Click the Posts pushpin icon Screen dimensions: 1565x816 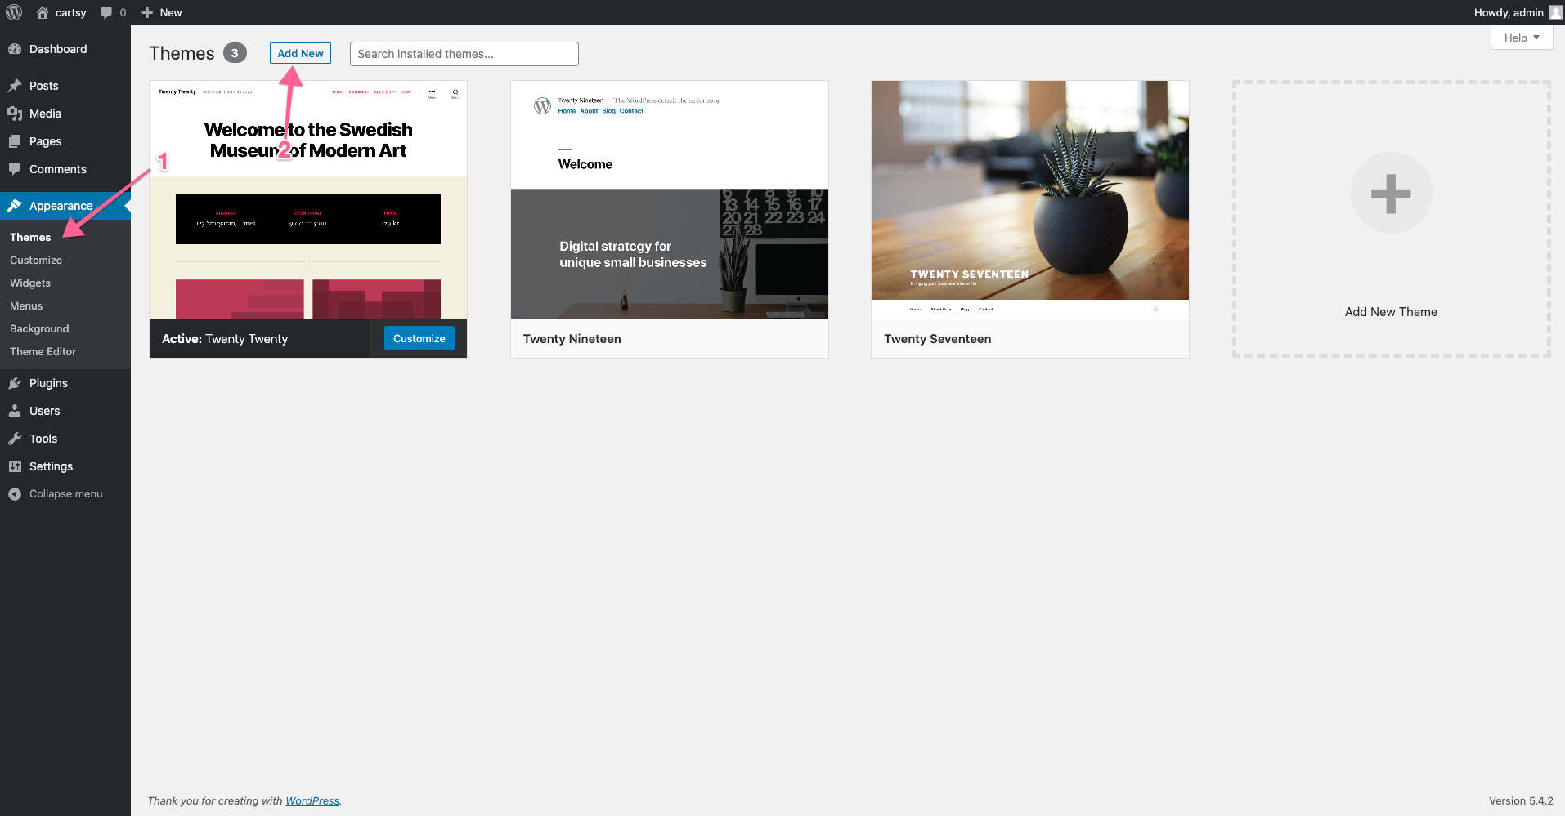[15, 86]
